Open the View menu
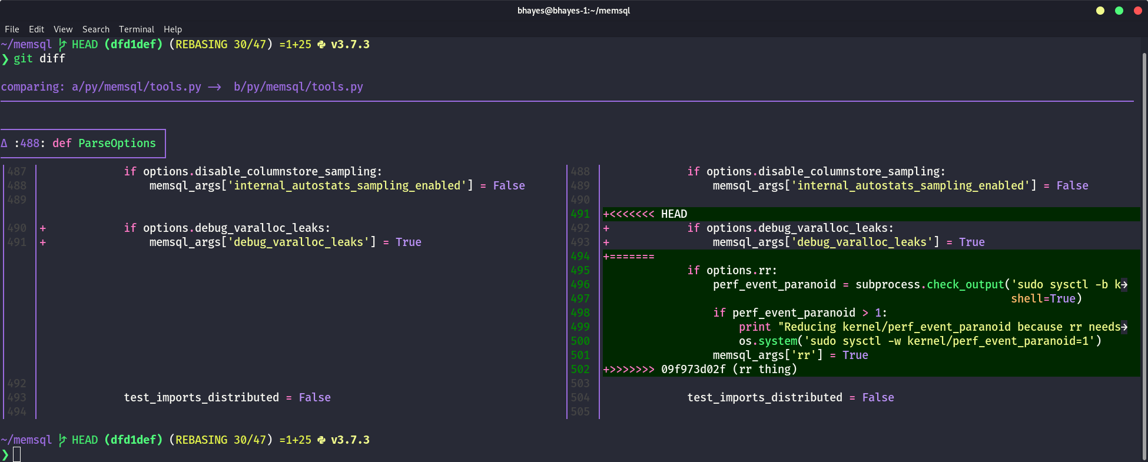Viewport: 1148px width, 462px height. tap(63, 29)
